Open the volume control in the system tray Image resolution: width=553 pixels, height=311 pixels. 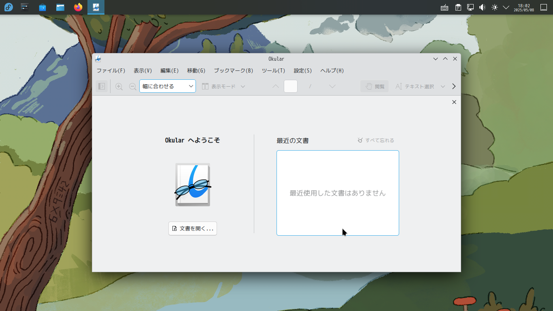[x=482, y=7]
